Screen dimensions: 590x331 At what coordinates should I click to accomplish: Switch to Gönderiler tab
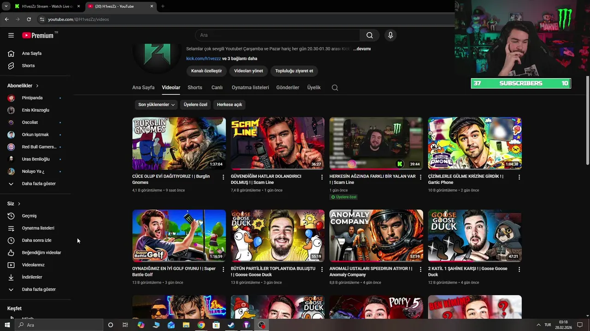288,87
